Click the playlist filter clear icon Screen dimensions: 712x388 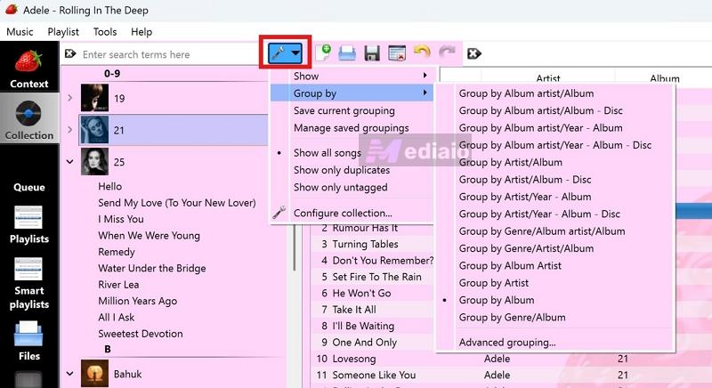tap(474, 53)
